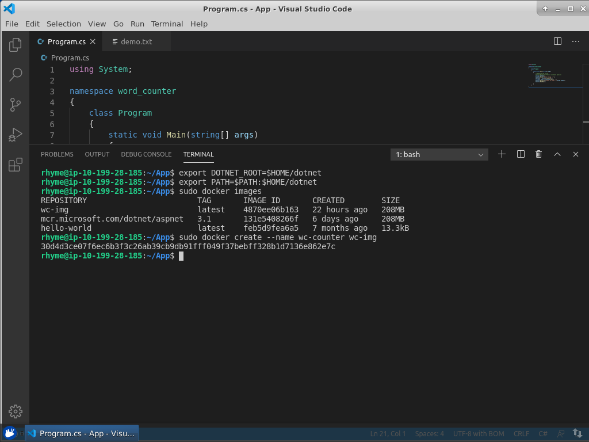This screenshot has width=589, height=442.
Task: Open the Manage gear icon
Action: coord(15,411)
